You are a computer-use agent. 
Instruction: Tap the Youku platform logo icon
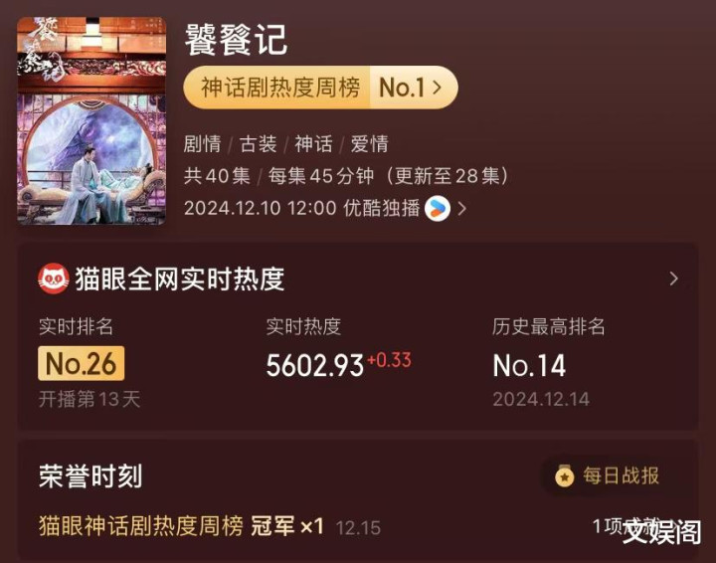click(x=438, y=209)
